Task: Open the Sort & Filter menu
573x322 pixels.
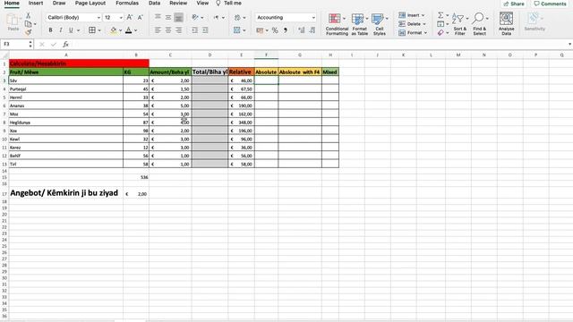Action: pos(459,24)
